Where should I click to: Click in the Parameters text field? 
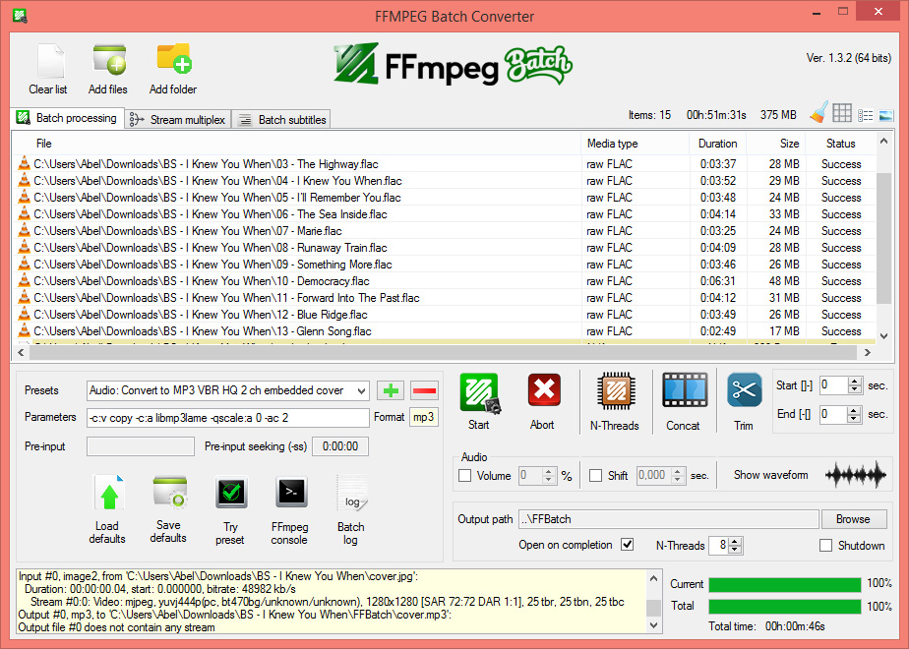(x=228, y=417)
